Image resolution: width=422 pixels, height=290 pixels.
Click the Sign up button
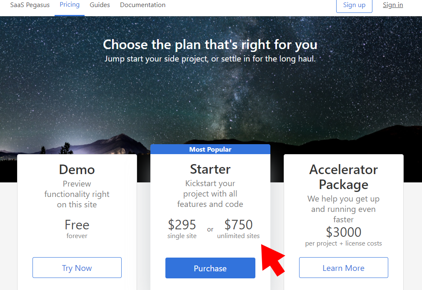[354, 5]
